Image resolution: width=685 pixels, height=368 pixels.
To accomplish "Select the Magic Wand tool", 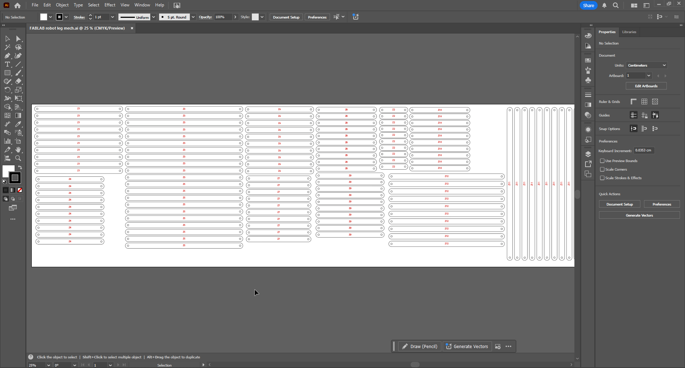I will click(x=7, y=47).
